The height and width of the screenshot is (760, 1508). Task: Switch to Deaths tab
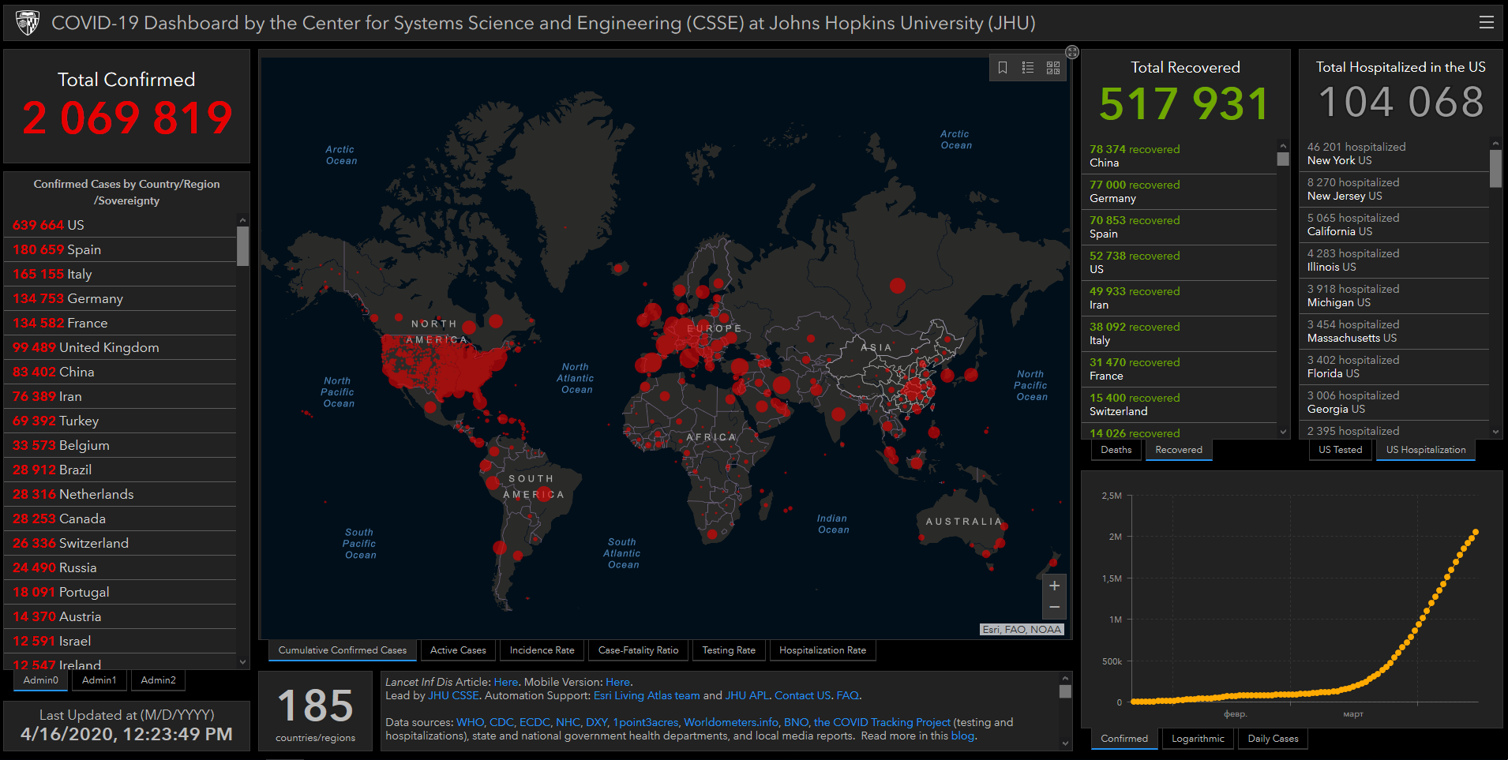coord(1116,450)
